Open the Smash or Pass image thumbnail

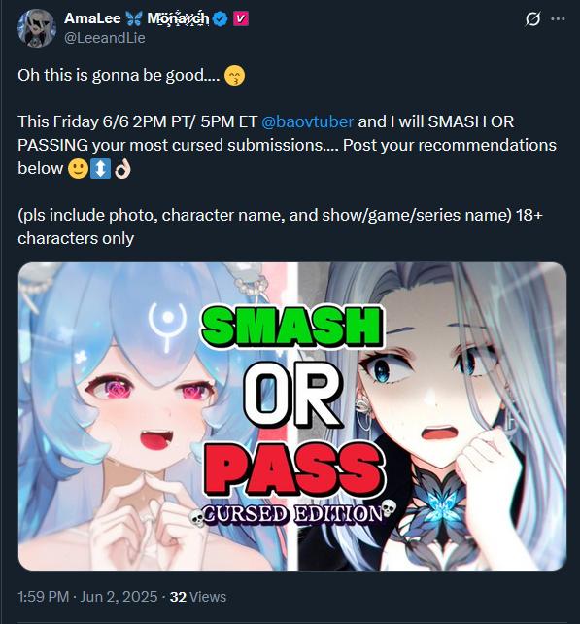(292, 416)
